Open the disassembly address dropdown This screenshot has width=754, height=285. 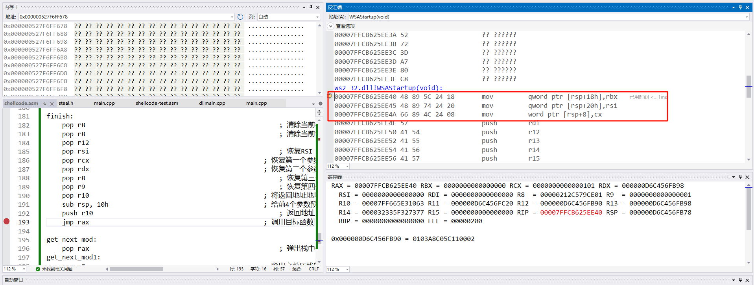click(746, 17)
